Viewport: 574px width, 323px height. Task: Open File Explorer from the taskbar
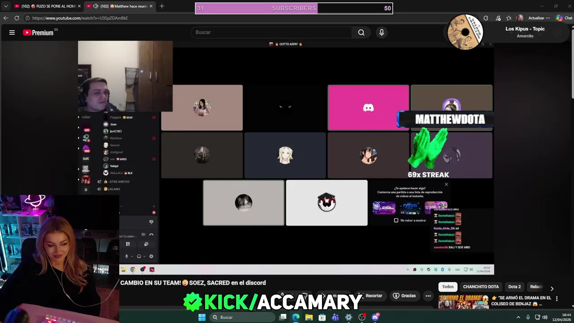pyautogui.click(x=309, y=317)
